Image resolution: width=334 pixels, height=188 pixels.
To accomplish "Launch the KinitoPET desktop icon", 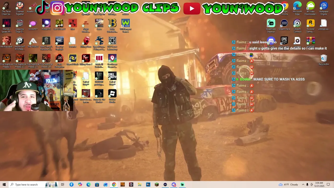I will pyautogui.click(x=33, y=25).
